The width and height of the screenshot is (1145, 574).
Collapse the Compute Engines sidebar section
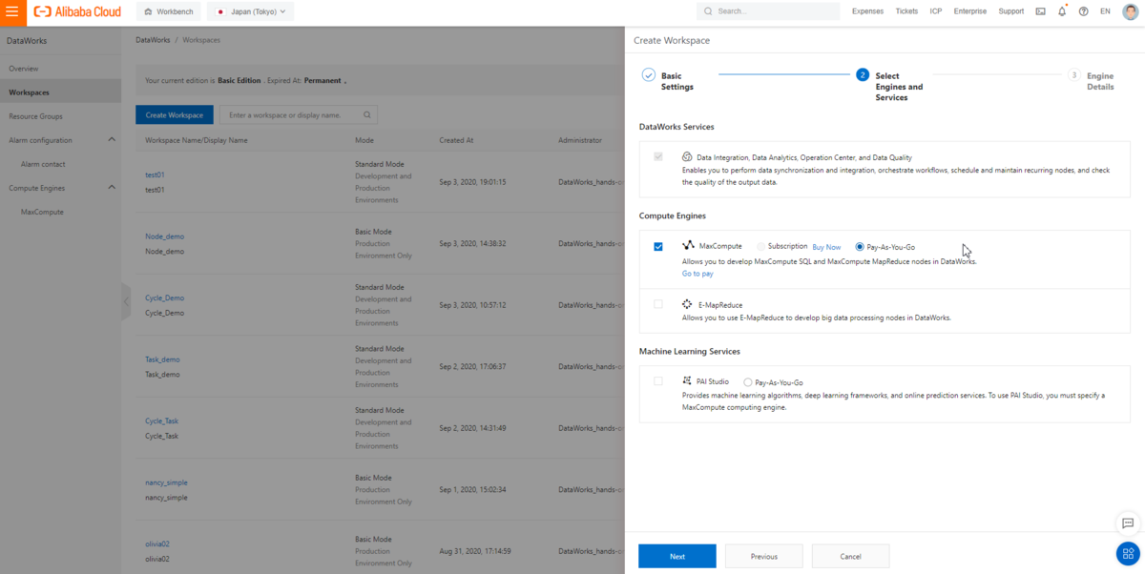click(112, 188)
